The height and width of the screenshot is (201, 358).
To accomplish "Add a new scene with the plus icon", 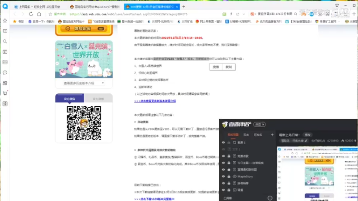I will click(x=272, y=135).
